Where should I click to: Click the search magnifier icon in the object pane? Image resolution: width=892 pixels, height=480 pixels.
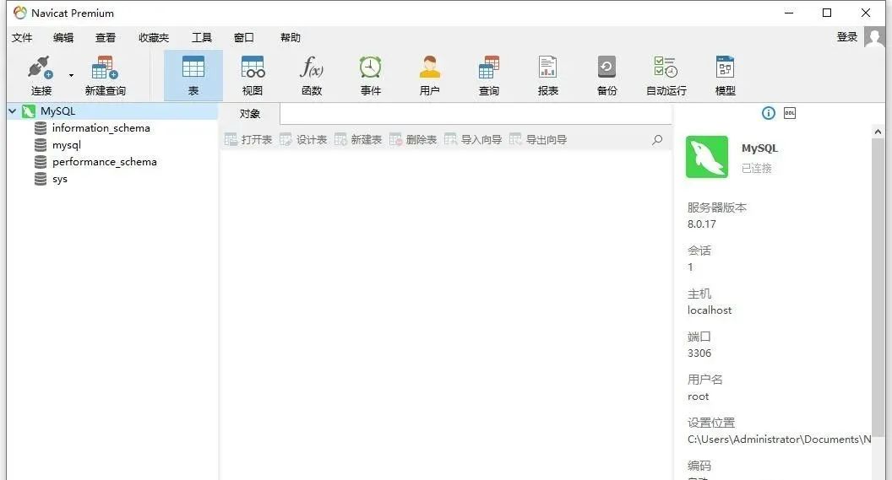pos(657,140)
